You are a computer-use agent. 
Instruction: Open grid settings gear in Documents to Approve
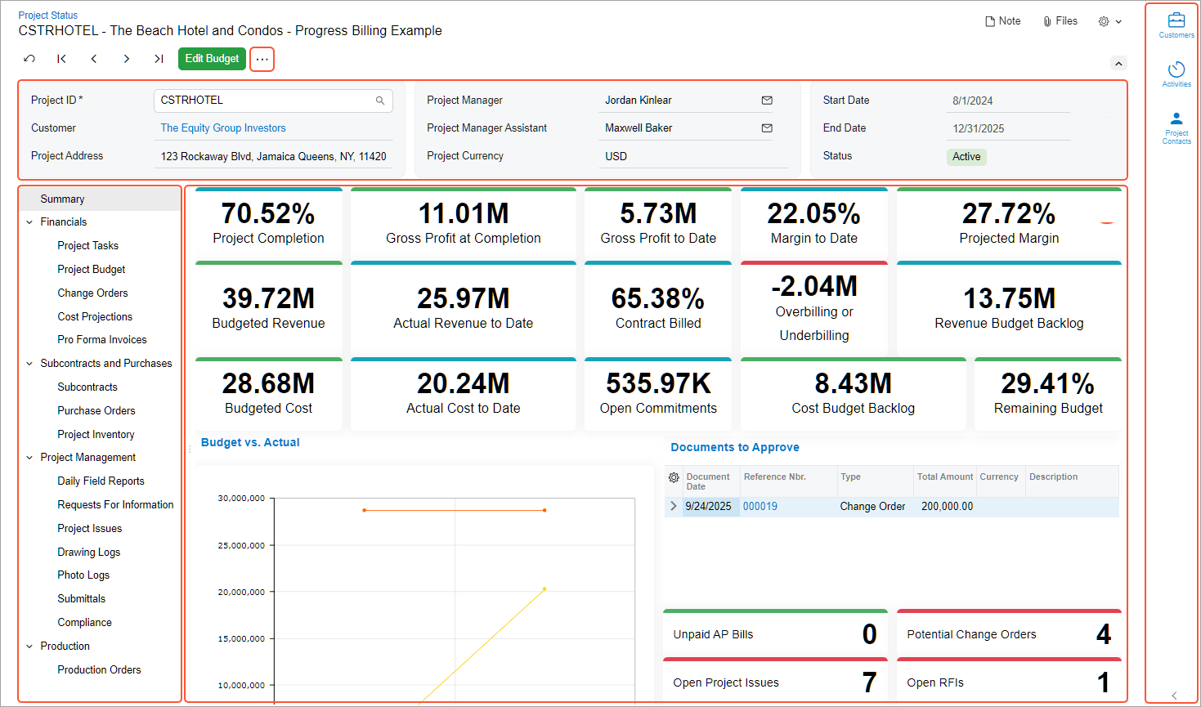point(673,477)
